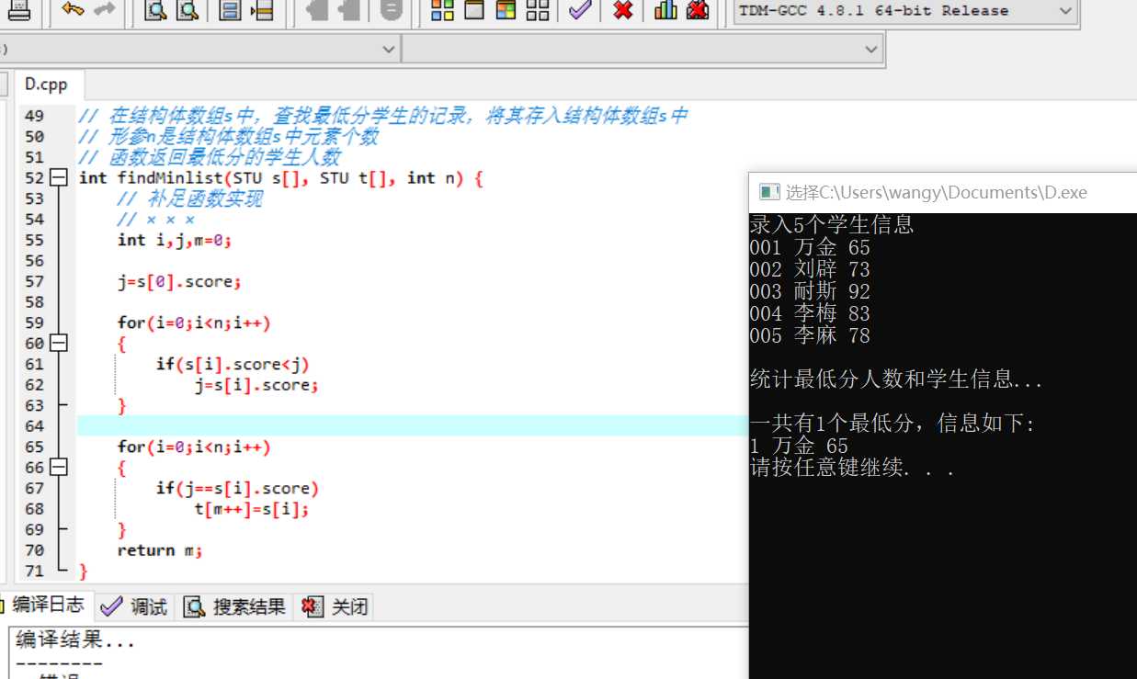The image size is (1137, 679).
Task: Click the second magnifier replace icon
Action: [188, 10]
